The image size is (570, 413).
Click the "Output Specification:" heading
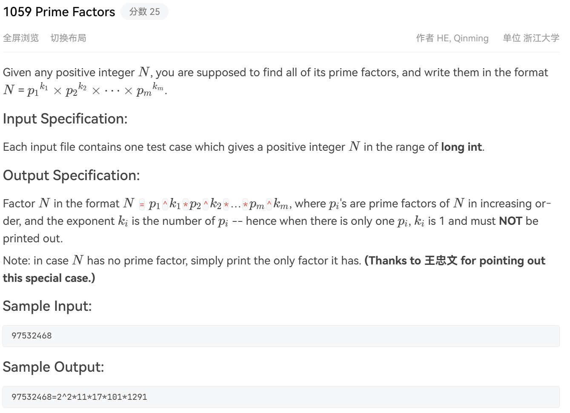pyautogui.click(x=71, y=175)
